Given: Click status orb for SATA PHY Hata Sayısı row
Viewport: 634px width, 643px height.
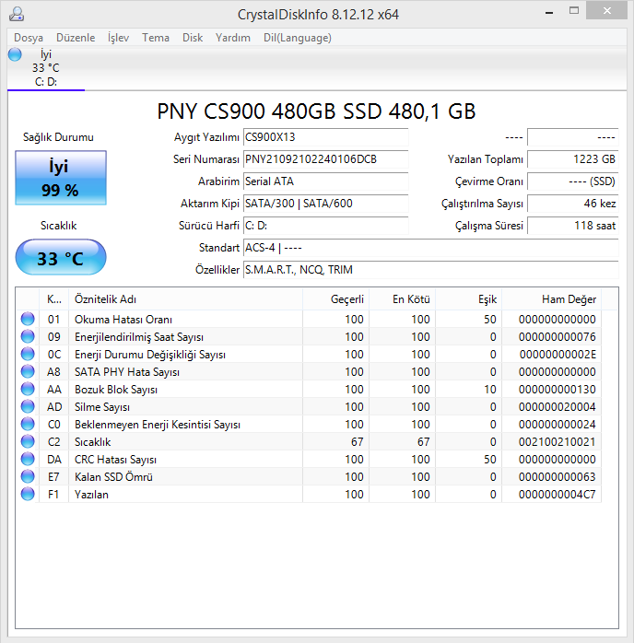Looking at the screenshot, I should 28,371.
